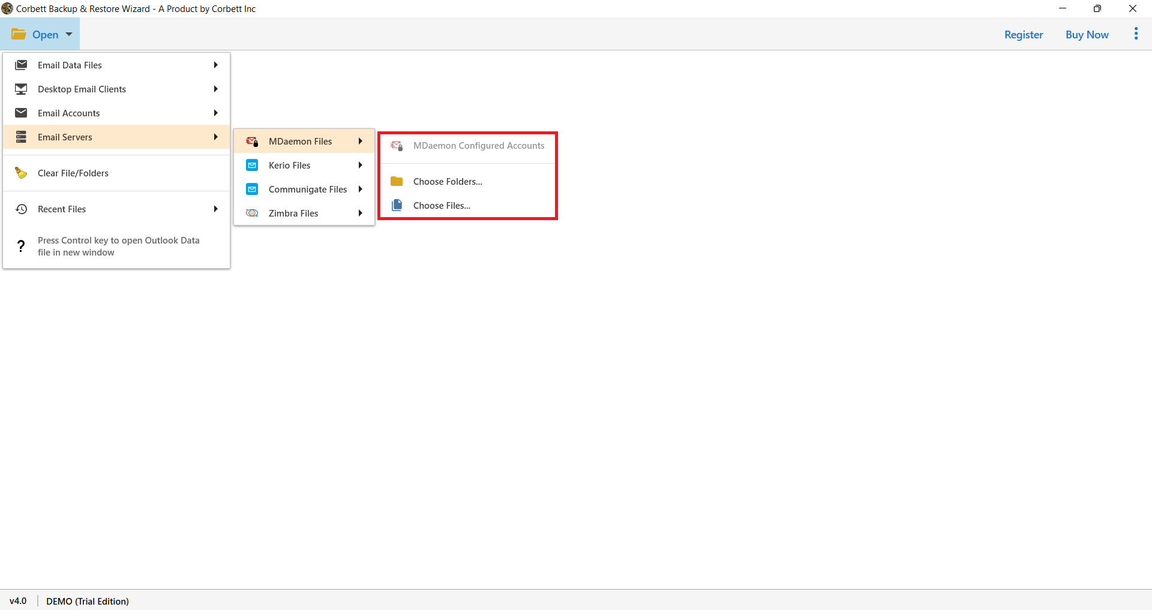
Task: Click the Open folder icon in the toolbar
Action: tap(19, 34)
